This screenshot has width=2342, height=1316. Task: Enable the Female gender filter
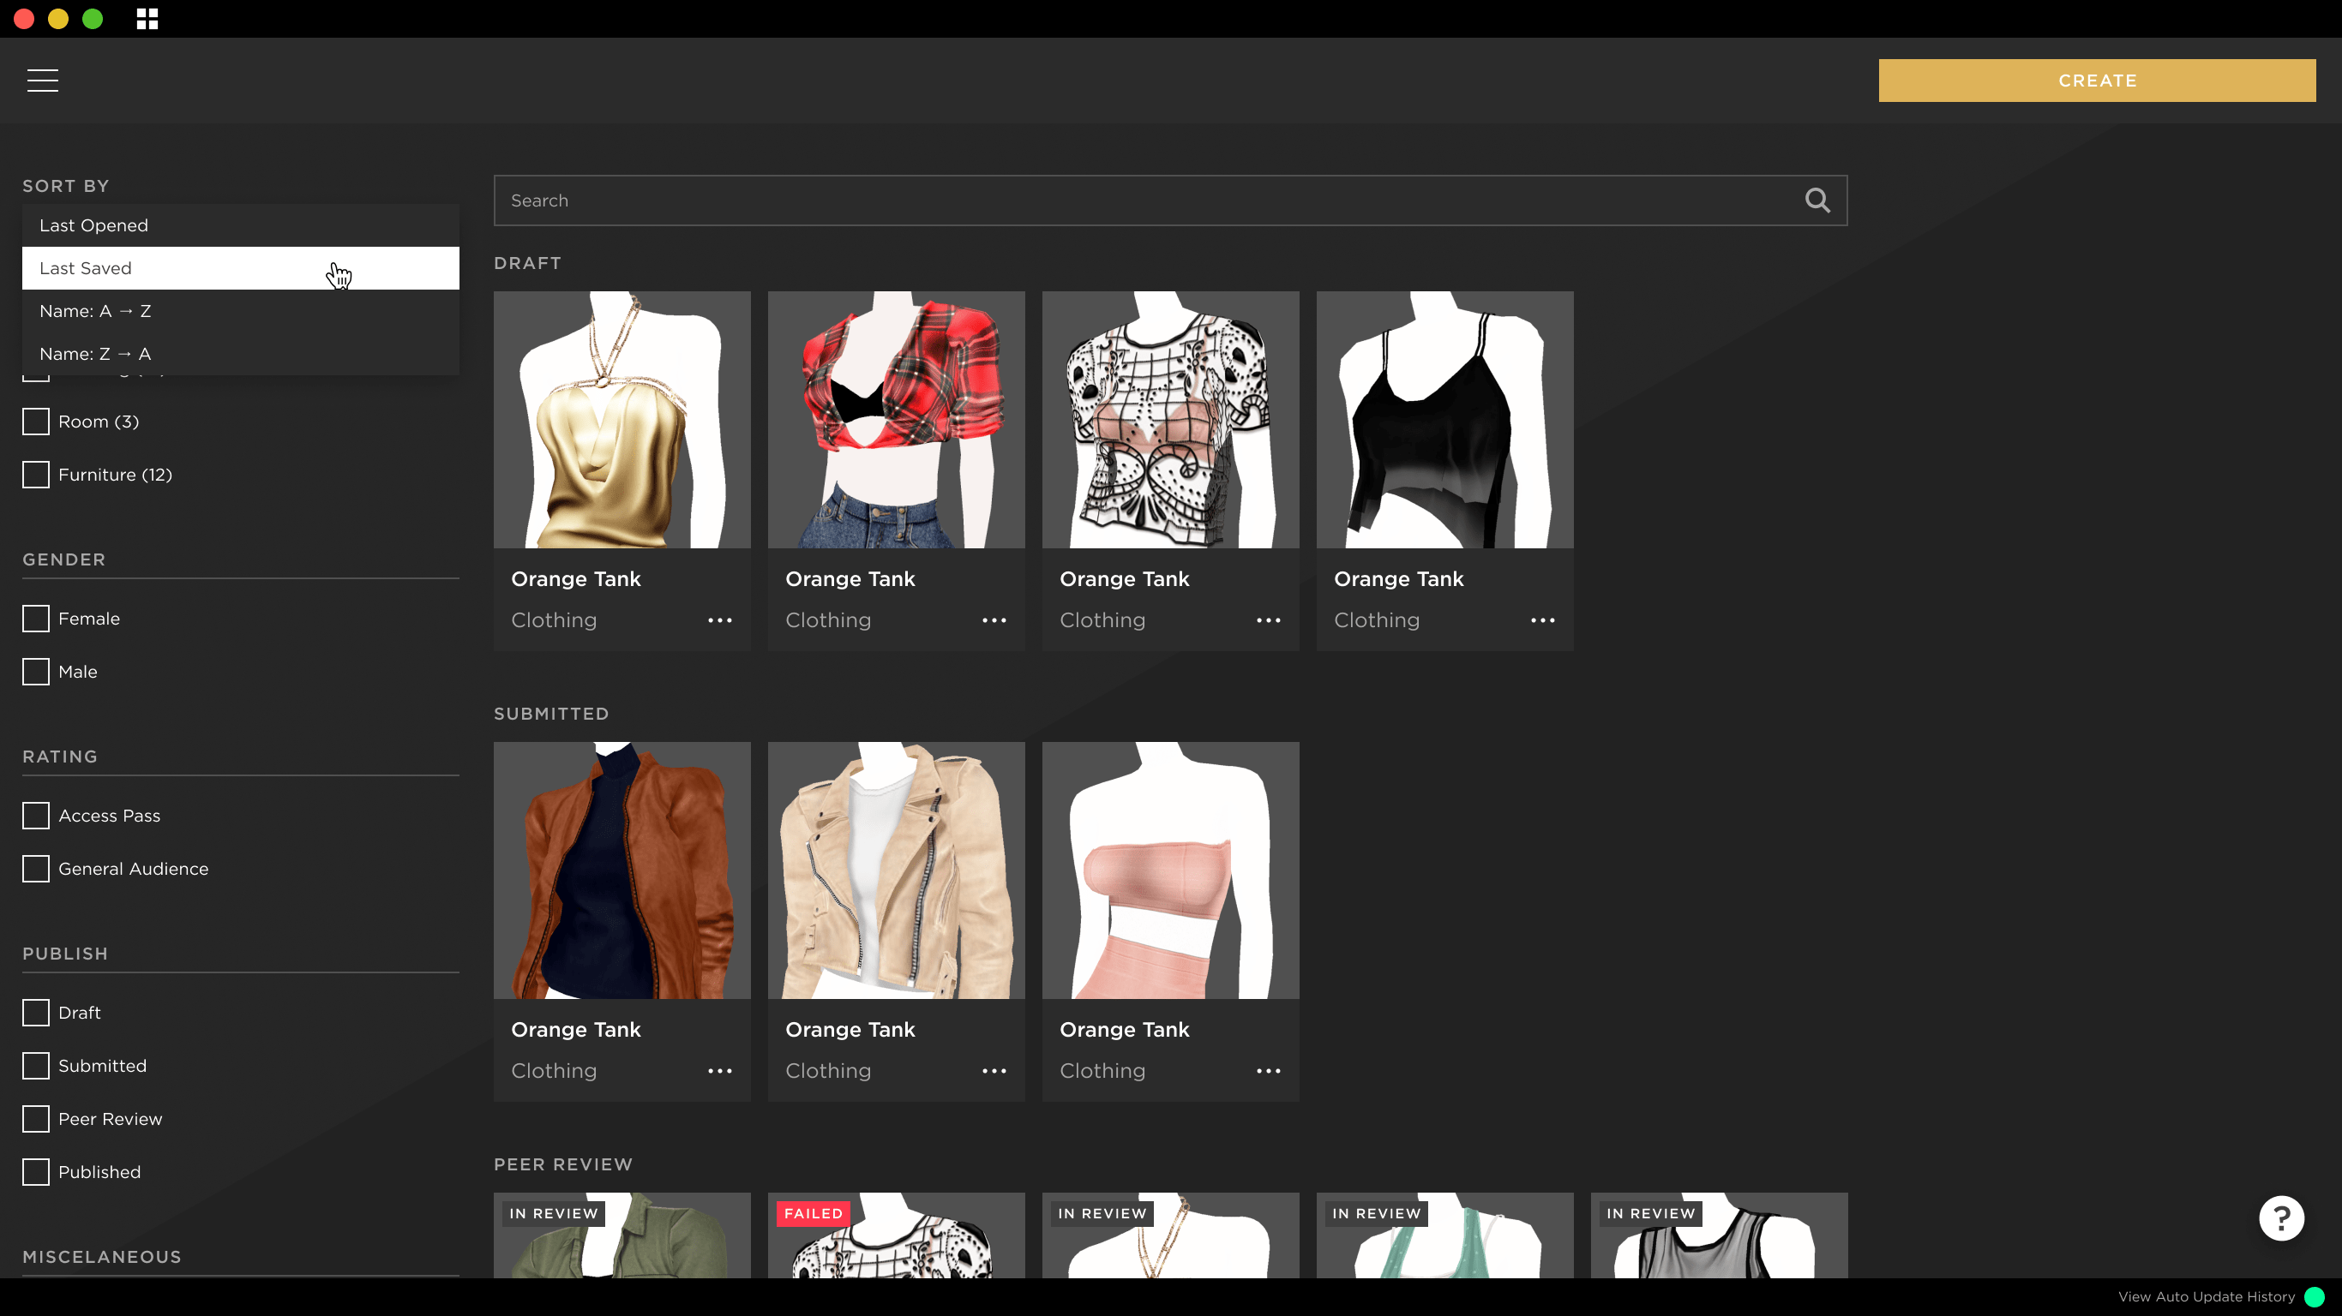(x=35, y=618)
